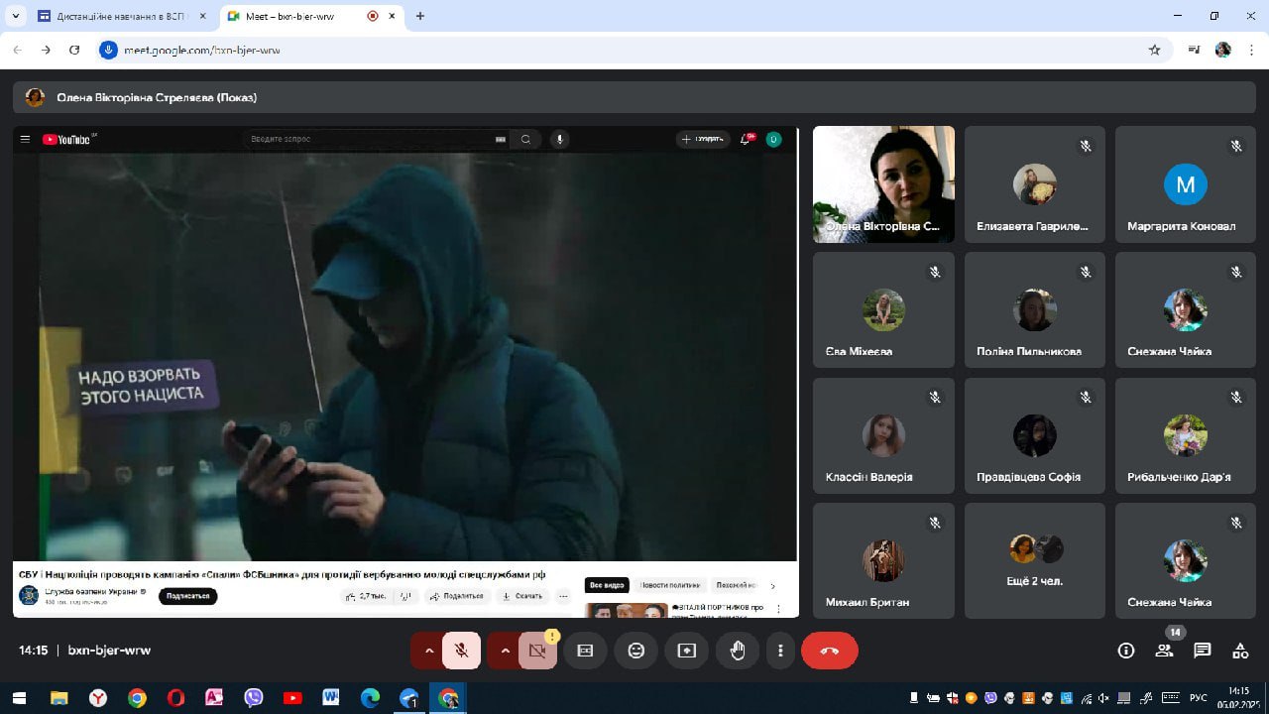Leave the call with the red button

830,651
